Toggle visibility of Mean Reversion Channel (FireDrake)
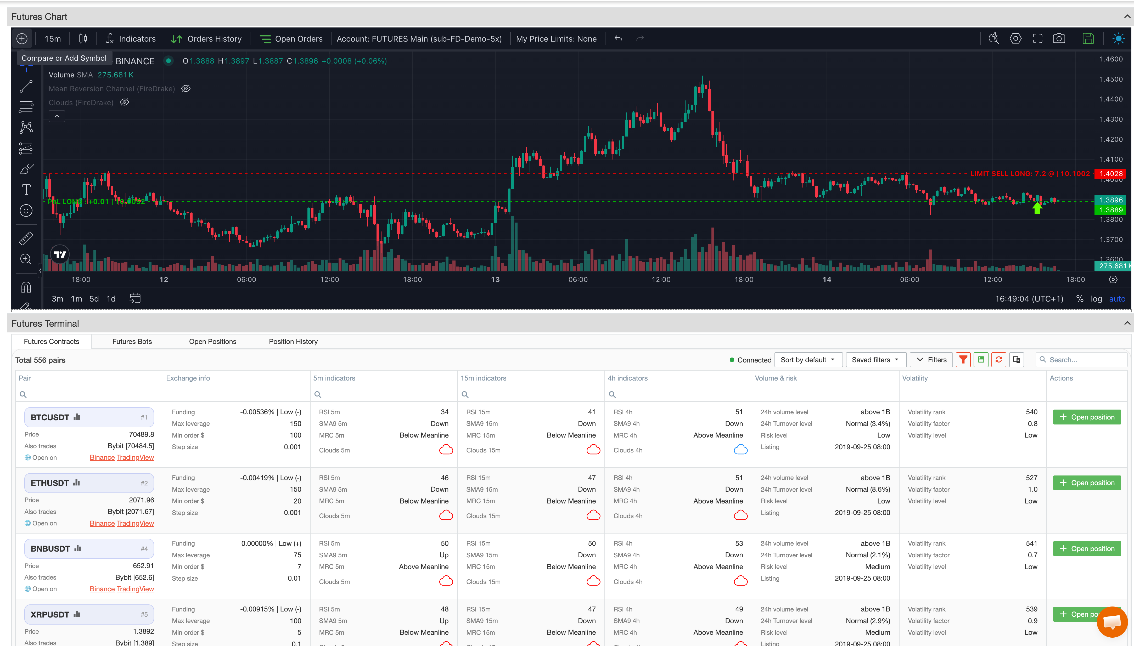 click(x=186, y=88)
